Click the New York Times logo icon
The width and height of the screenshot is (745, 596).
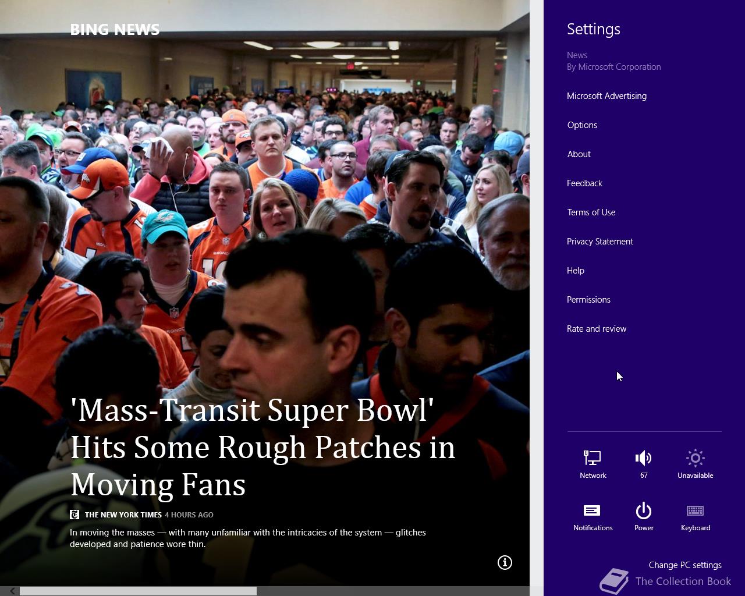[x=74, y=515]
